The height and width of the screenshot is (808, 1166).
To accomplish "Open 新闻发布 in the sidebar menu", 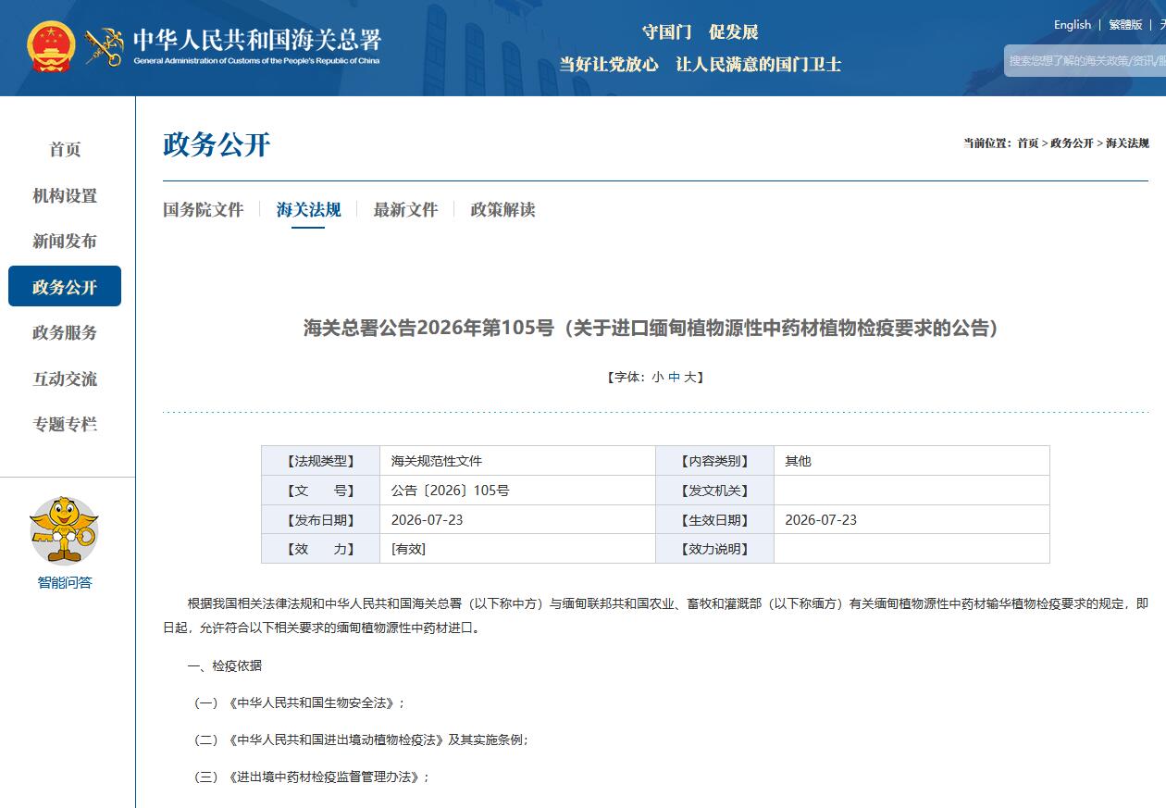I will tap(65, 241).
